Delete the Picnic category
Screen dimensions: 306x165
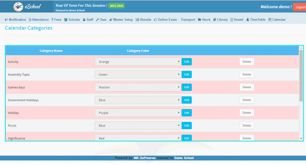[246, 126]
